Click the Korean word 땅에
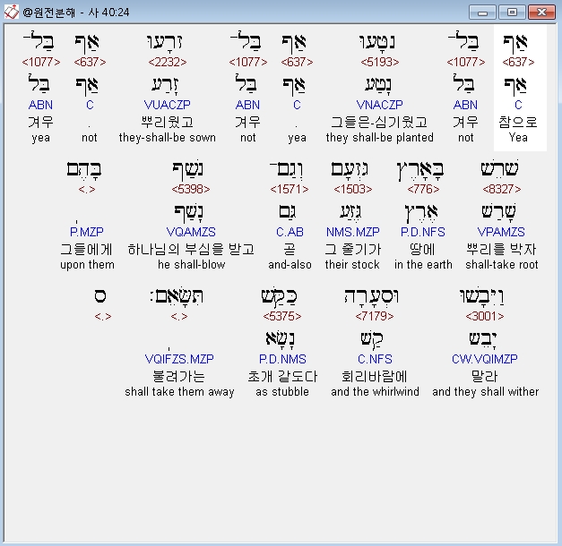The height and width of the screenshot is (546, 562). 423,249
